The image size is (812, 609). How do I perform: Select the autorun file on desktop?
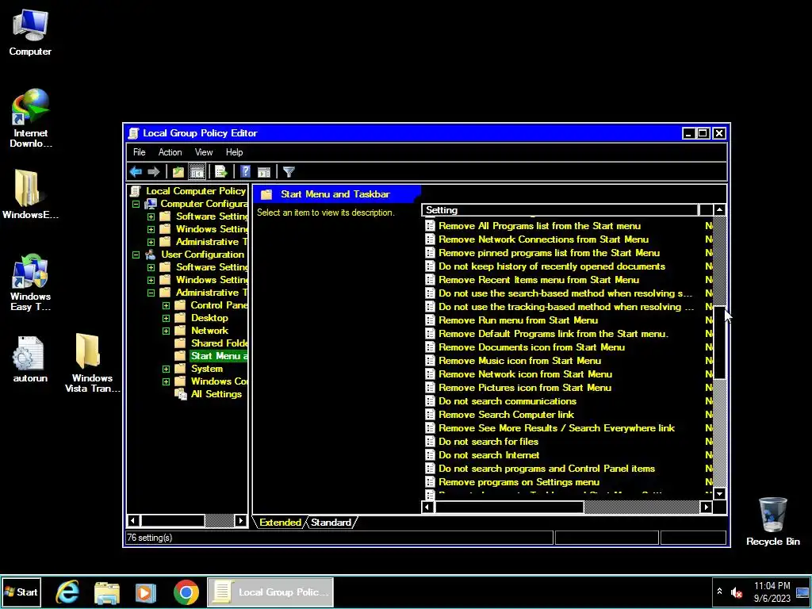(x=30, y=359)
